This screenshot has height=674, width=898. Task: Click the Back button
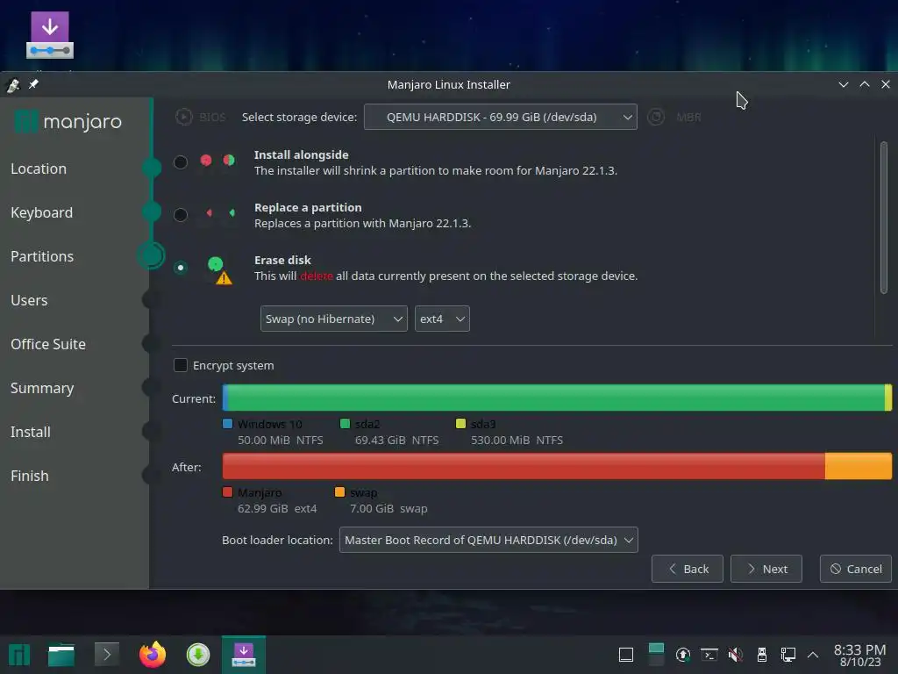(x=688, y=569)
